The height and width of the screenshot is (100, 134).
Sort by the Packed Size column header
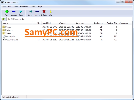pyautogui.click(x=111, y=23)
